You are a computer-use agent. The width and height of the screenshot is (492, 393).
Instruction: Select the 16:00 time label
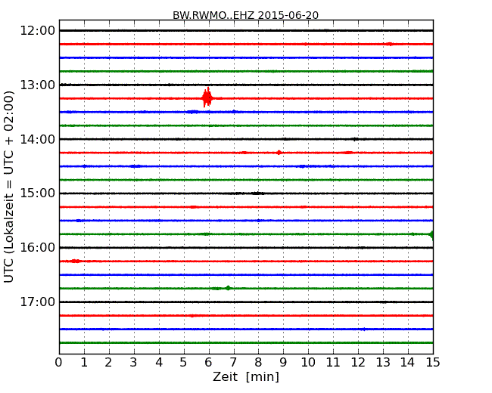(37, 248)
